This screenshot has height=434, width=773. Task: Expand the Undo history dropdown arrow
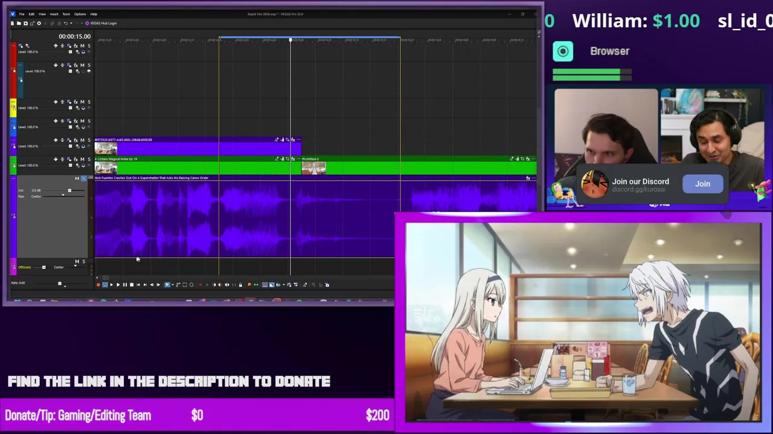tap(71, 24)
